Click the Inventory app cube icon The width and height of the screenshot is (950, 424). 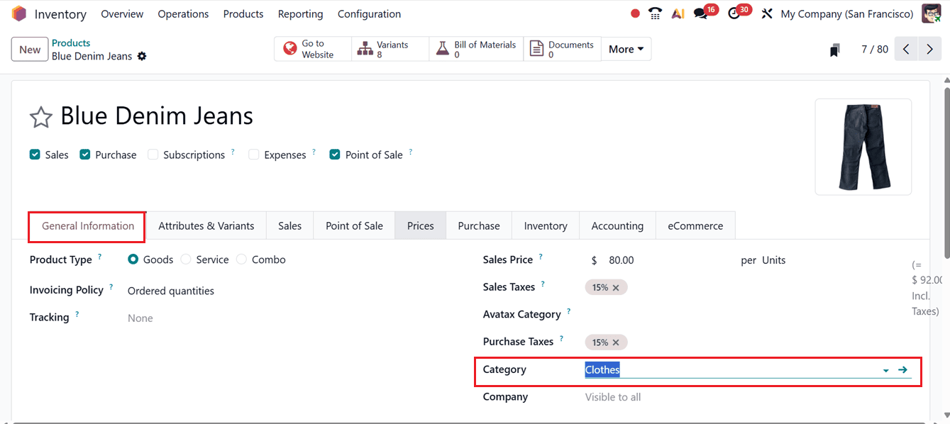click(19, 13)
